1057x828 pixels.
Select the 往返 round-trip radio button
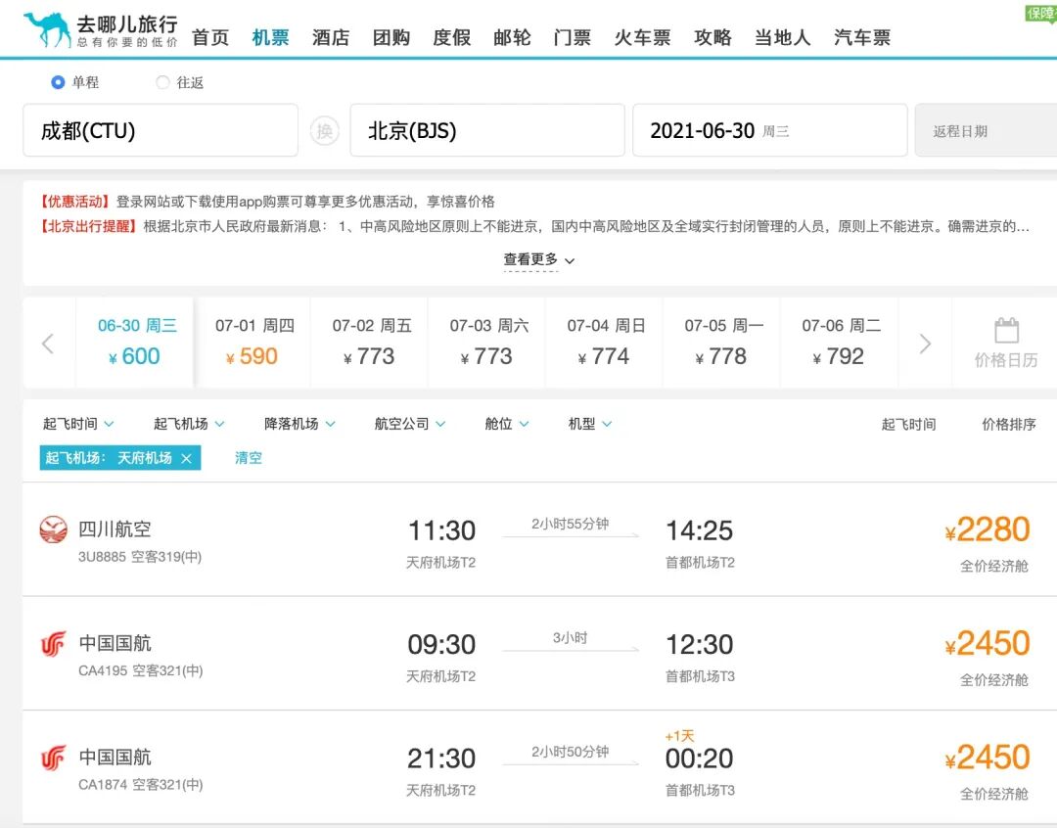pos(162,81)
